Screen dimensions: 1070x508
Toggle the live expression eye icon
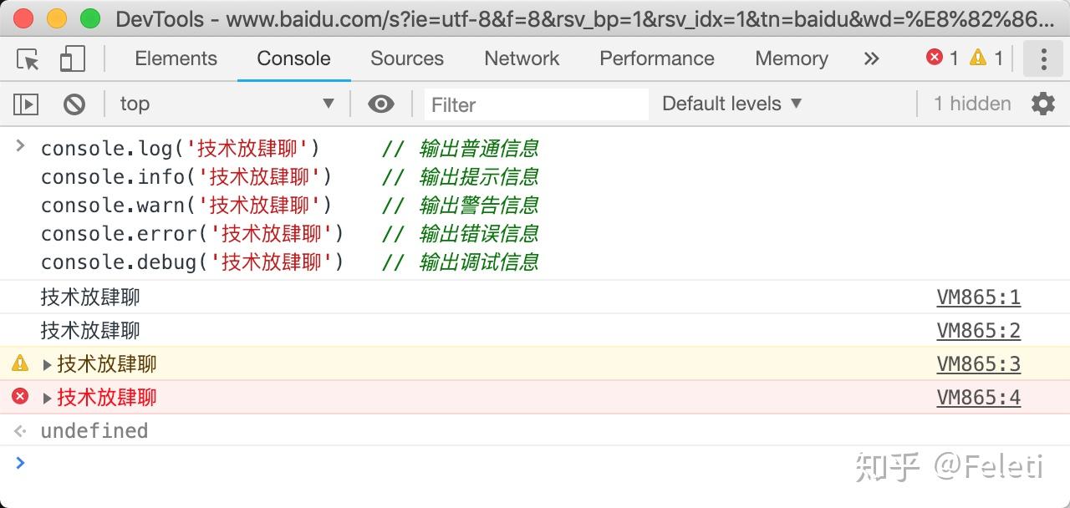(x=381, y=104)
